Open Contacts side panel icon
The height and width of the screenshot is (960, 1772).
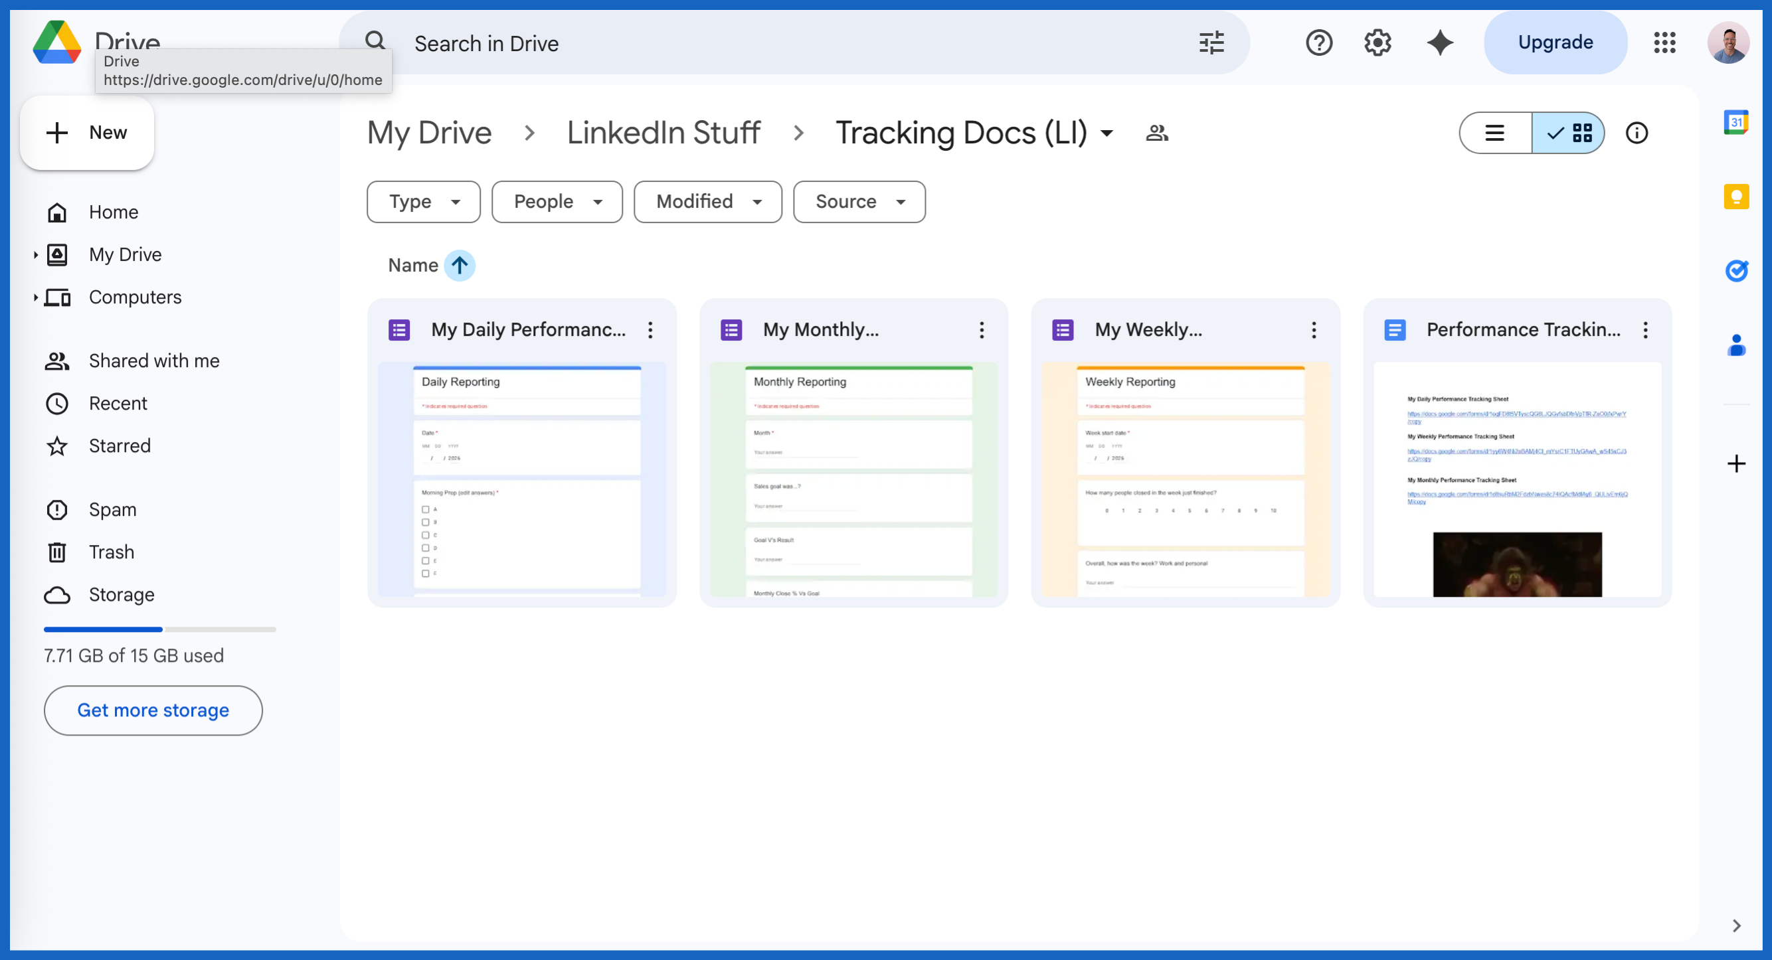[x=1735, y=345]
